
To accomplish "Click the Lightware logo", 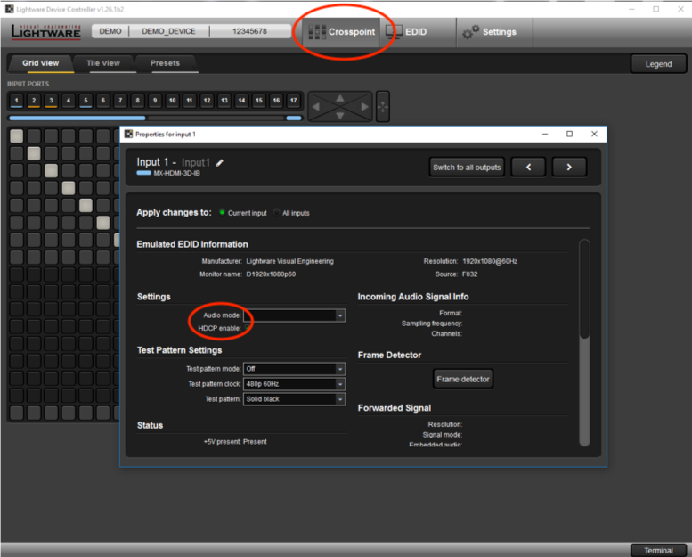I will (46, 32).
